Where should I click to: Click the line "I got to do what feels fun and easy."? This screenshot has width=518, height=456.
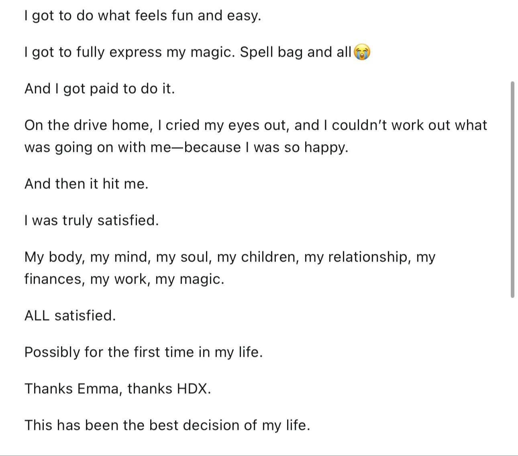[x=143, y=16]
